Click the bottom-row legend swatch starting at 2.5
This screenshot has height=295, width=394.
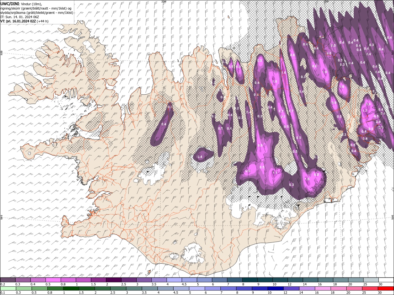coord(118,289)
